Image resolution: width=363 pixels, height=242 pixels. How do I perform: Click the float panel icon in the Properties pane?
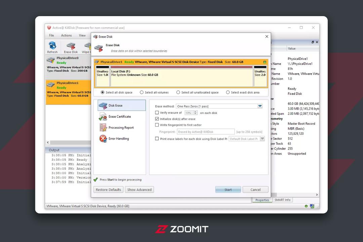[313, 42]
